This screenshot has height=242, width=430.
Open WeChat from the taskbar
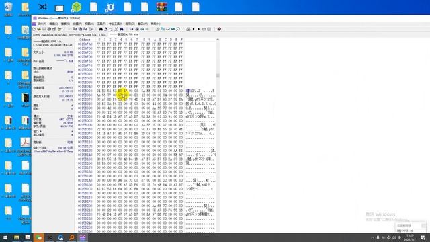point(39,237)
